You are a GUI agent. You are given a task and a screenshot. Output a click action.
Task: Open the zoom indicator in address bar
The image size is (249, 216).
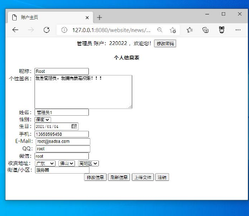pyautogui.click(x=160, y=30)
